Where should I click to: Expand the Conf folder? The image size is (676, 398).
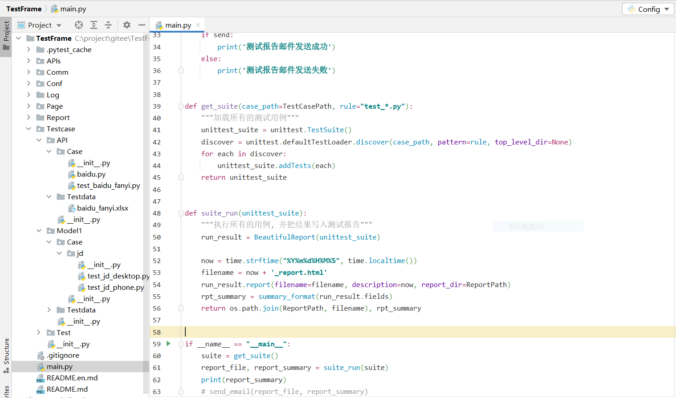pyautogui.click(x=29, y=83)
